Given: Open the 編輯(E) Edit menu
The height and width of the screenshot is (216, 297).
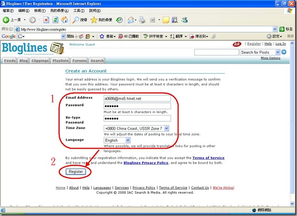Looking at the screenshot, I should (24, 11).
